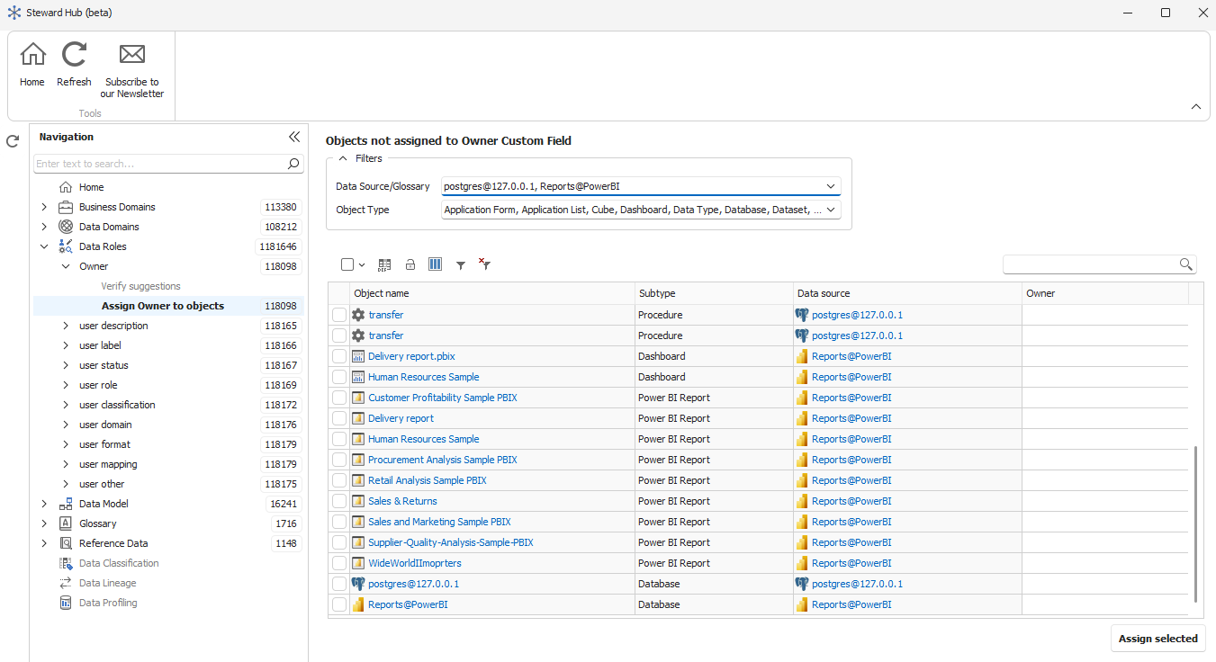The image size is (1216, 662).
Task: Select the checkbox for Sales and Marketing Sample PBIX
Action: coord(339,522)
